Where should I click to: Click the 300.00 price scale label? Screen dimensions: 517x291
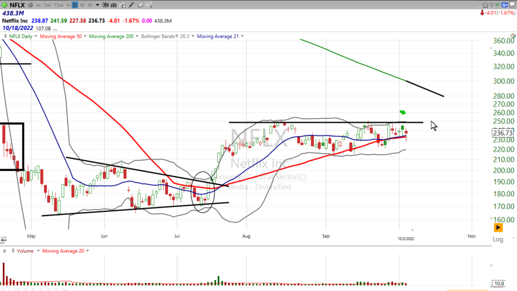504,81
